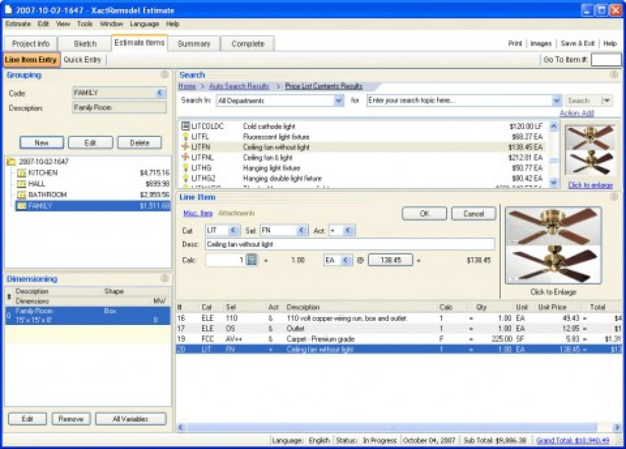Click the Sel field lookup arrow

(302, 230)
